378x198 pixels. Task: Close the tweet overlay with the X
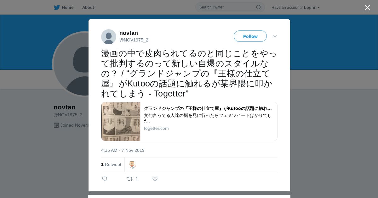367,8
